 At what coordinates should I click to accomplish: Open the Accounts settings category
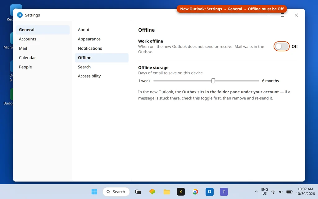(x=43, y=39)
